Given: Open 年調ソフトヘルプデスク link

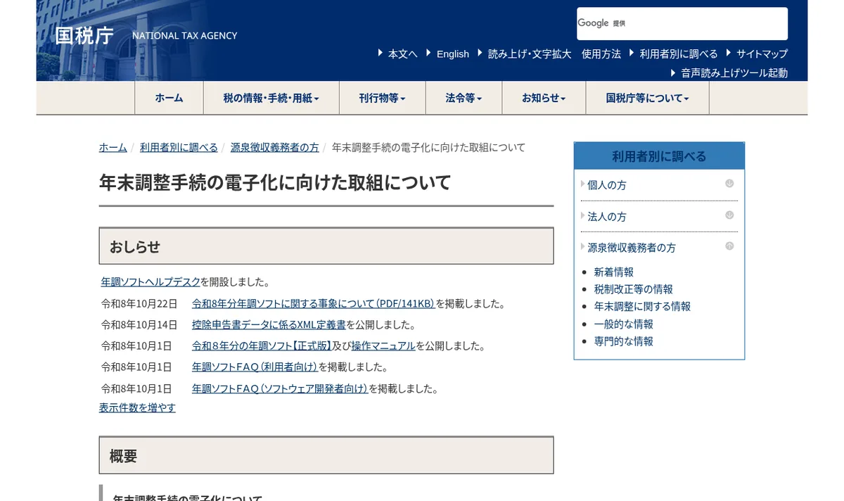Looking at the screenshot, I should click(151, 282).
